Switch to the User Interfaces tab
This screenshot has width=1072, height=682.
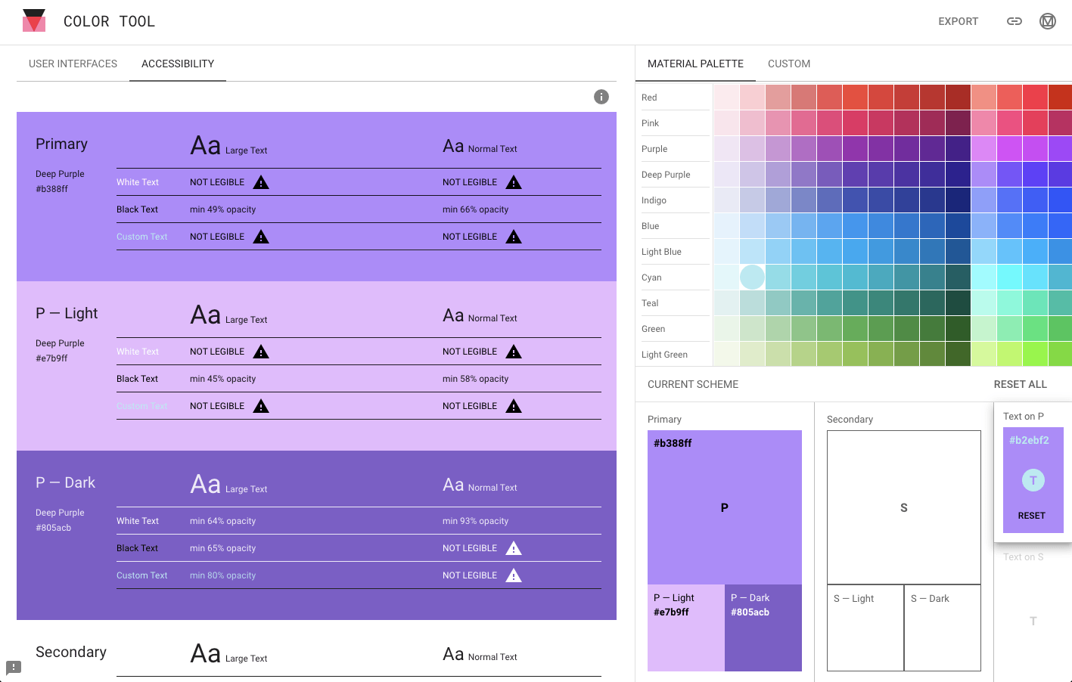click(73, 64)
